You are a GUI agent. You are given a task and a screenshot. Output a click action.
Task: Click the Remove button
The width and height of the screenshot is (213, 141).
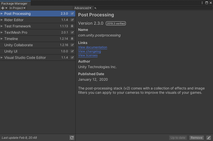pos(196,138)
